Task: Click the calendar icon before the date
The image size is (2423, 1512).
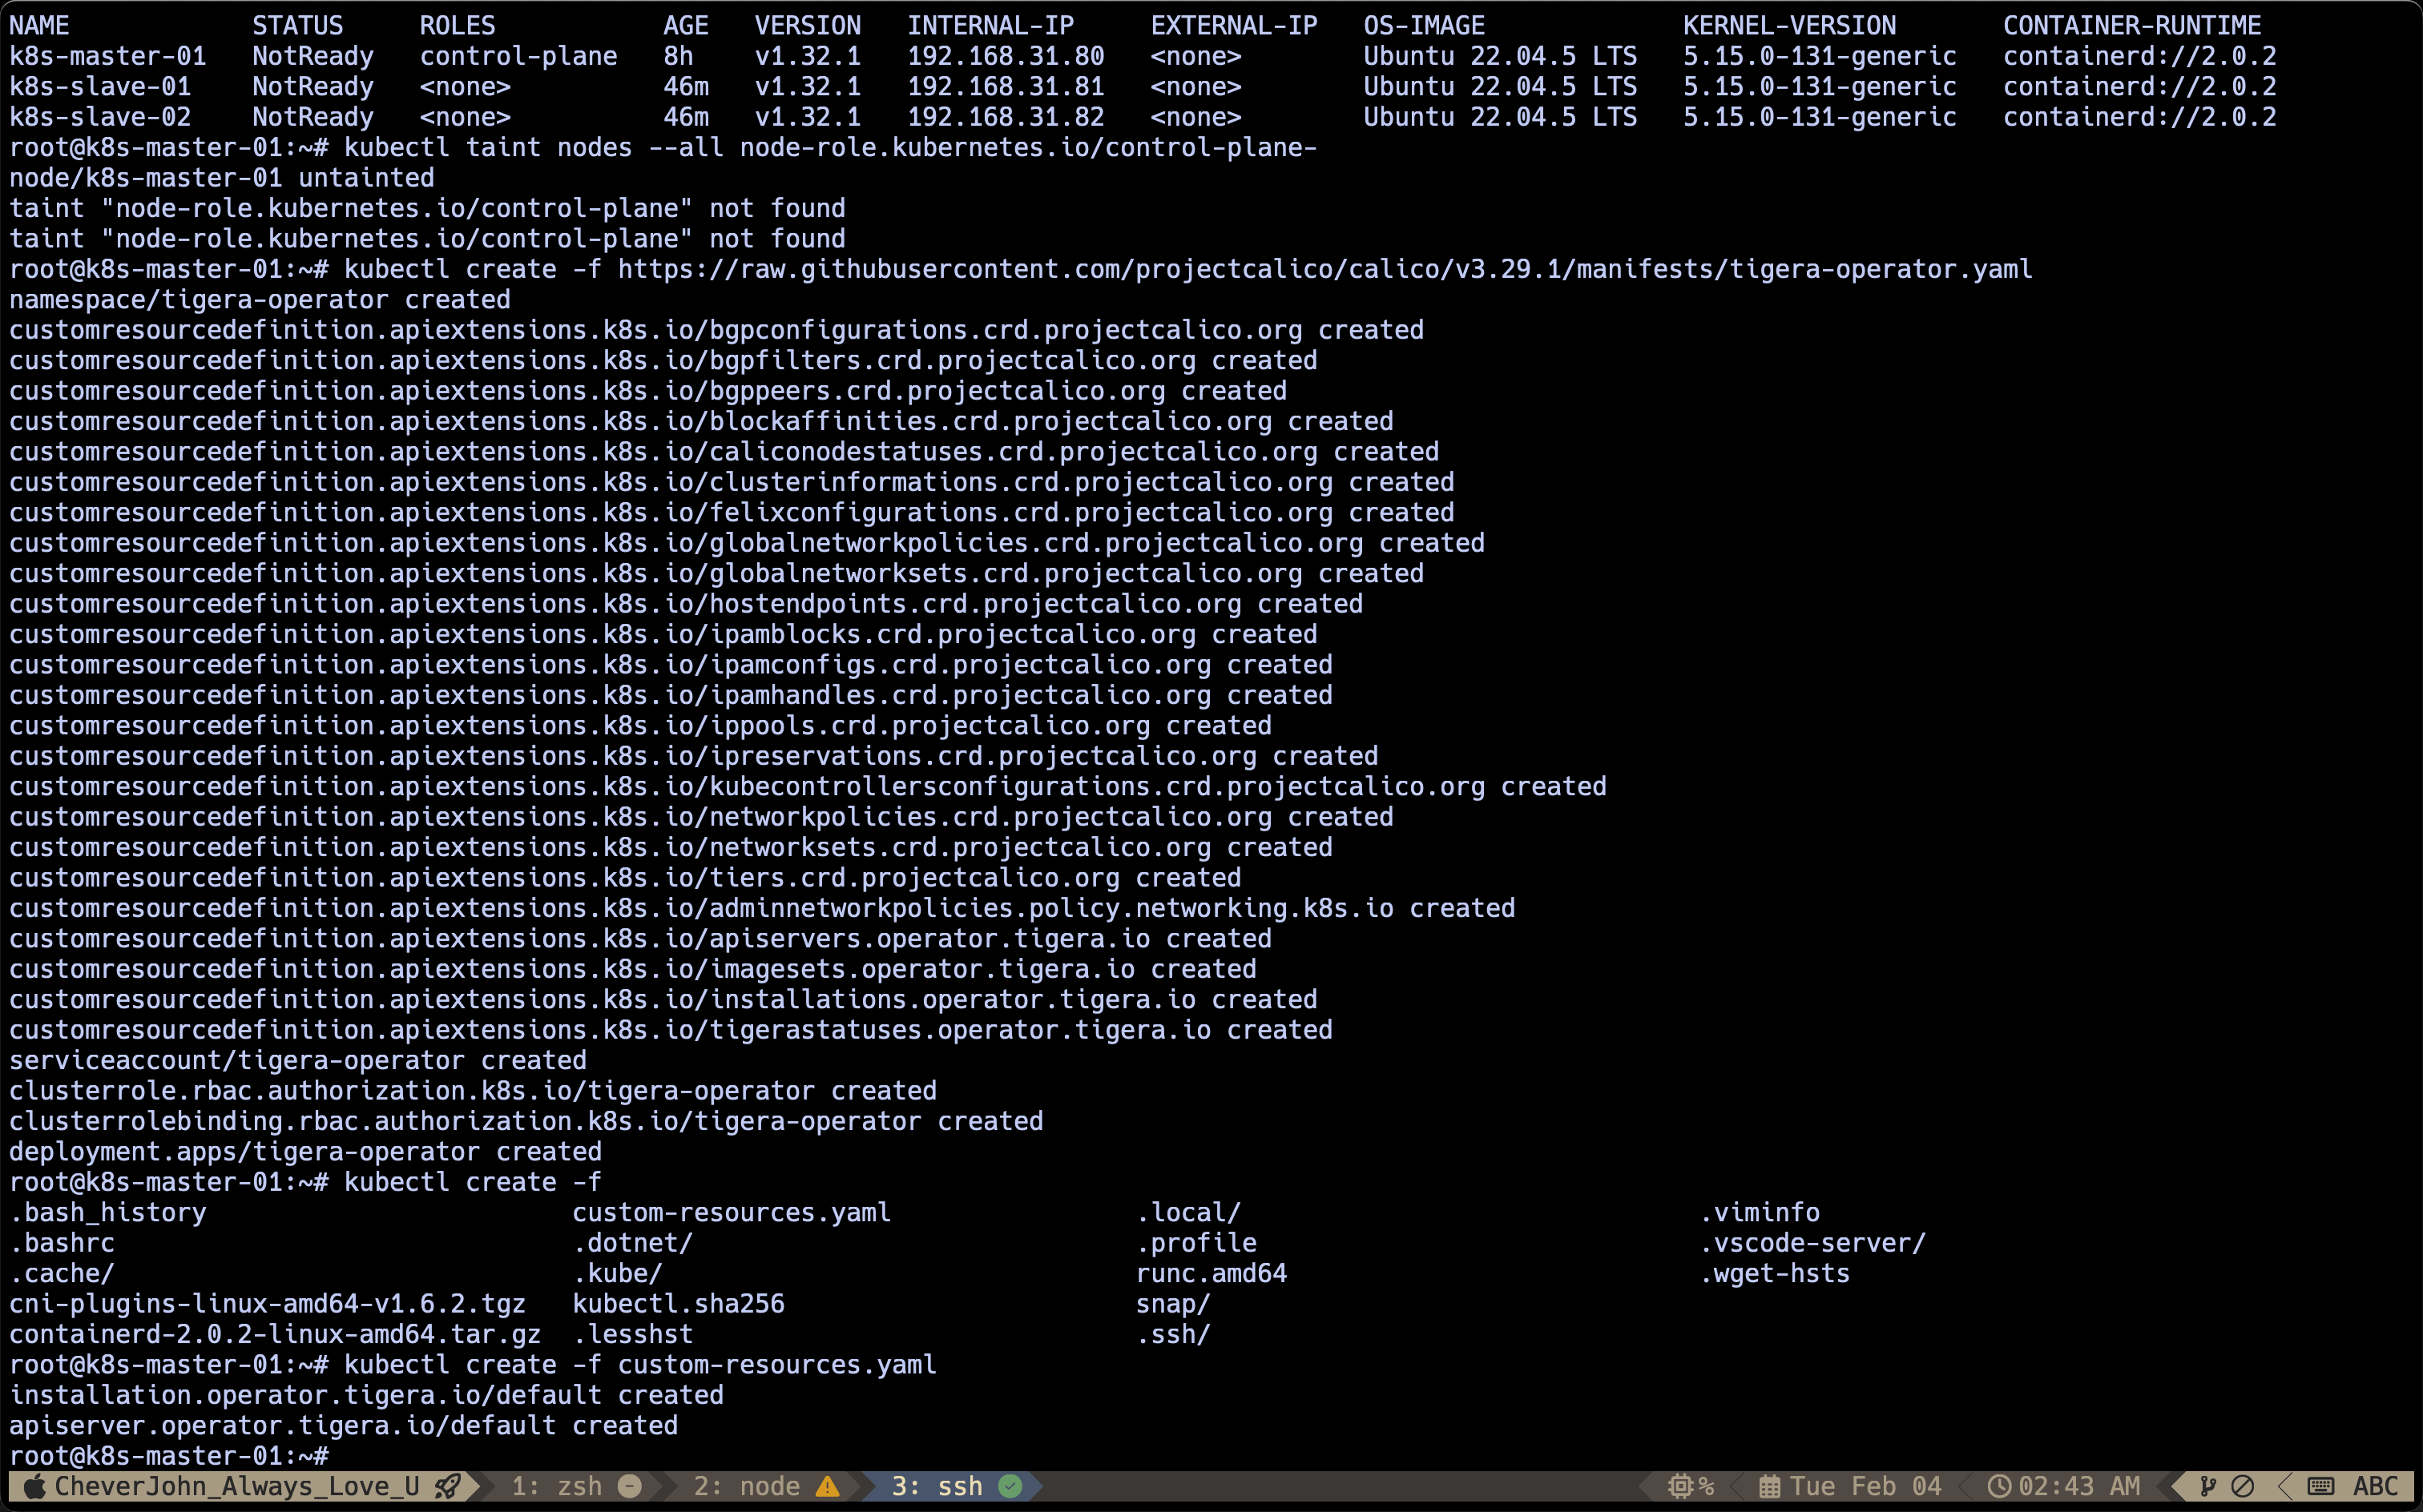Action: pos(1768,1486)
